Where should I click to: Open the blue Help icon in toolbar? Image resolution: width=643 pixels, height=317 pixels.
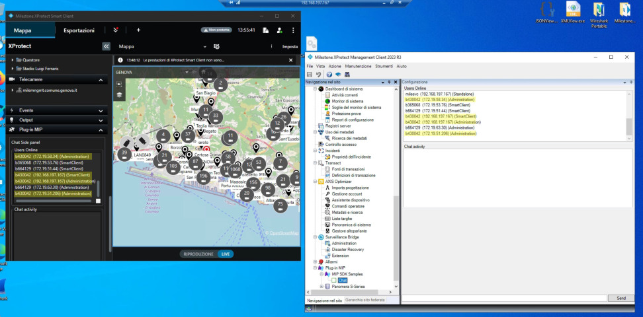click(329, 75)
